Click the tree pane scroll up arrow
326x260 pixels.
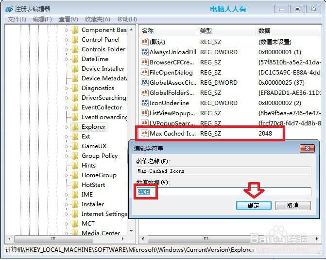(131, 30)
